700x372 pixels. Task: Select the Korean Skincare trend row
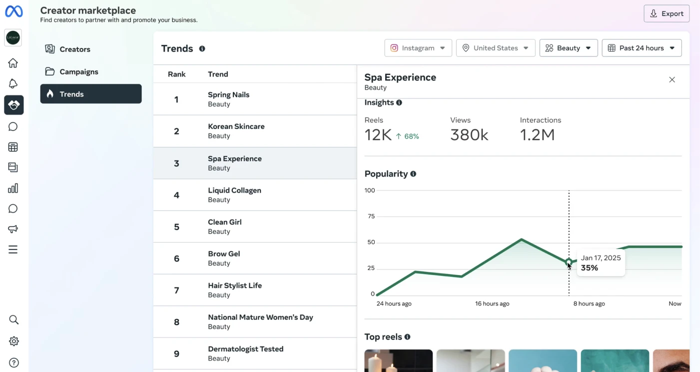pos(255,131)
